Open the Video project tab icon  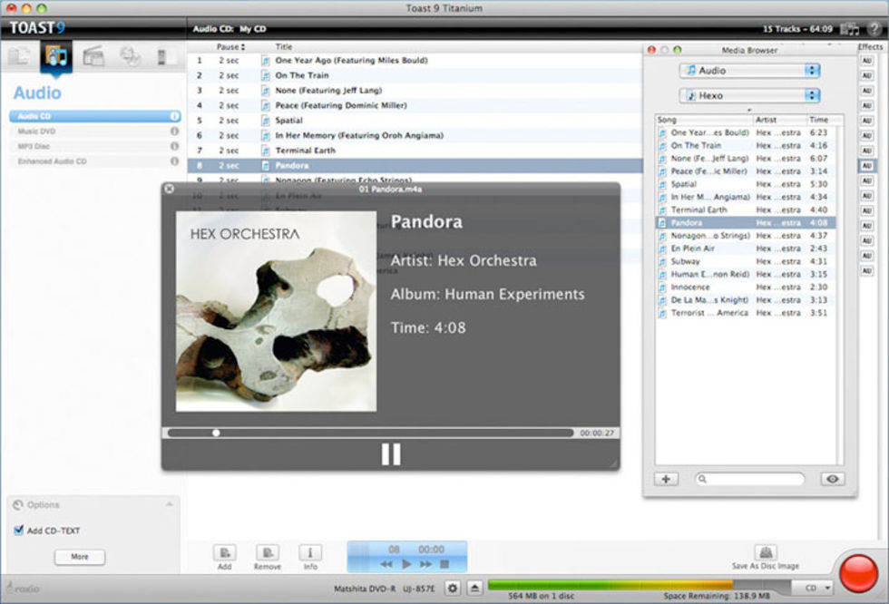[93, 57]
